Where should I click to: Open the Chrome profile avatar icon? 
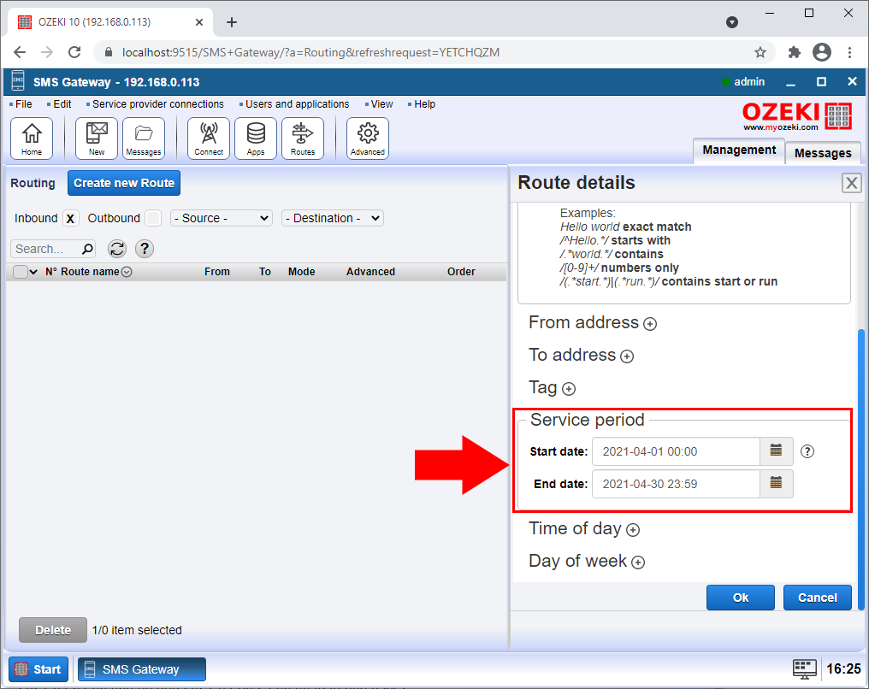[x=822, y=53]
